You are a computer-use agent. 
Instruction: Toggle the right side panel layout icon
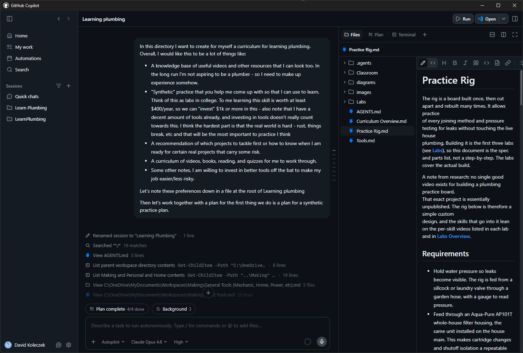point(515,19)
